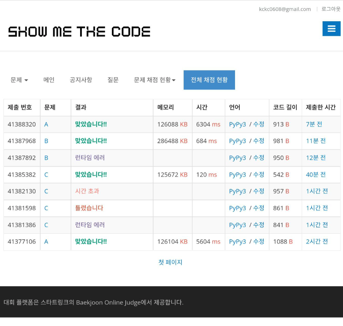The width and height of the screenshot is (343, 326).
Task: Select the 126104 KB memory value
Action: point(172,242)
